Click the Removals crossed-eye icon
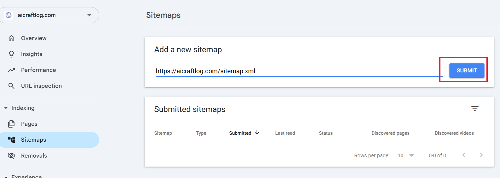Viewport: 500px width, 178px height. [x=11, y=156]
